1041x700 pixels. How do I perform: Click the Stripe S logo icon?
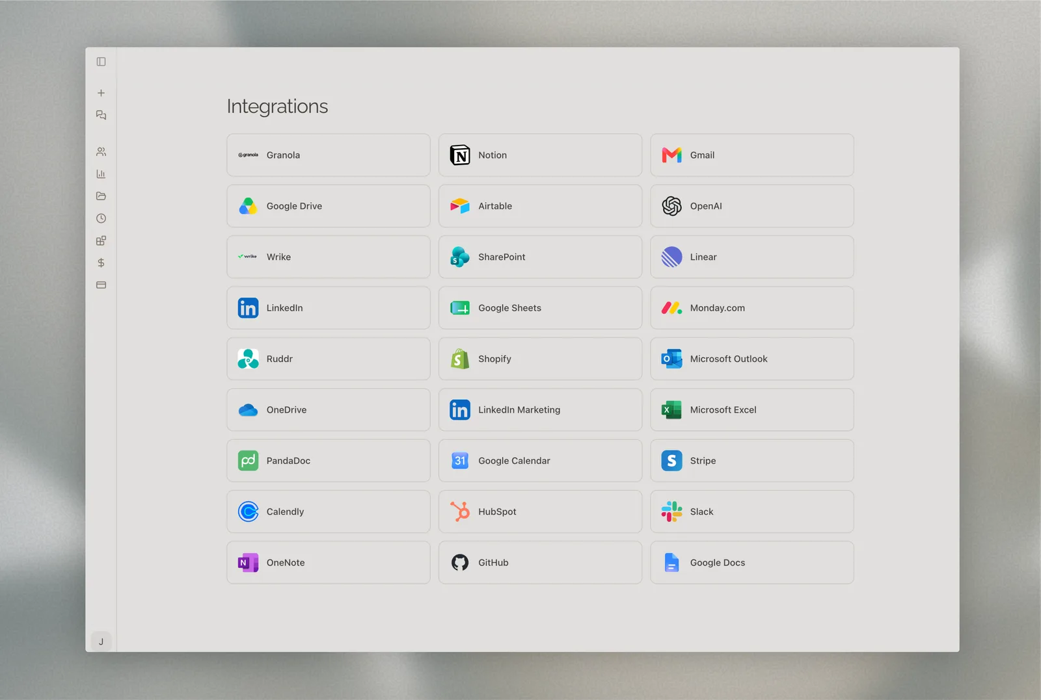coord(671,461)
